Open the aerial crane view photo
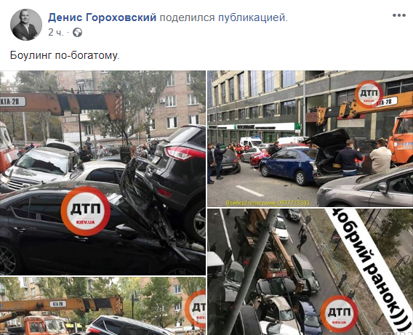 pyautogui.click(x=310, y=272)
